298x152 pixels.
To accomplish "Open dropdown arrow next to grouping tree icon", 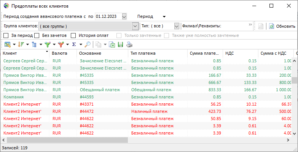I will [x=41, y=44].
